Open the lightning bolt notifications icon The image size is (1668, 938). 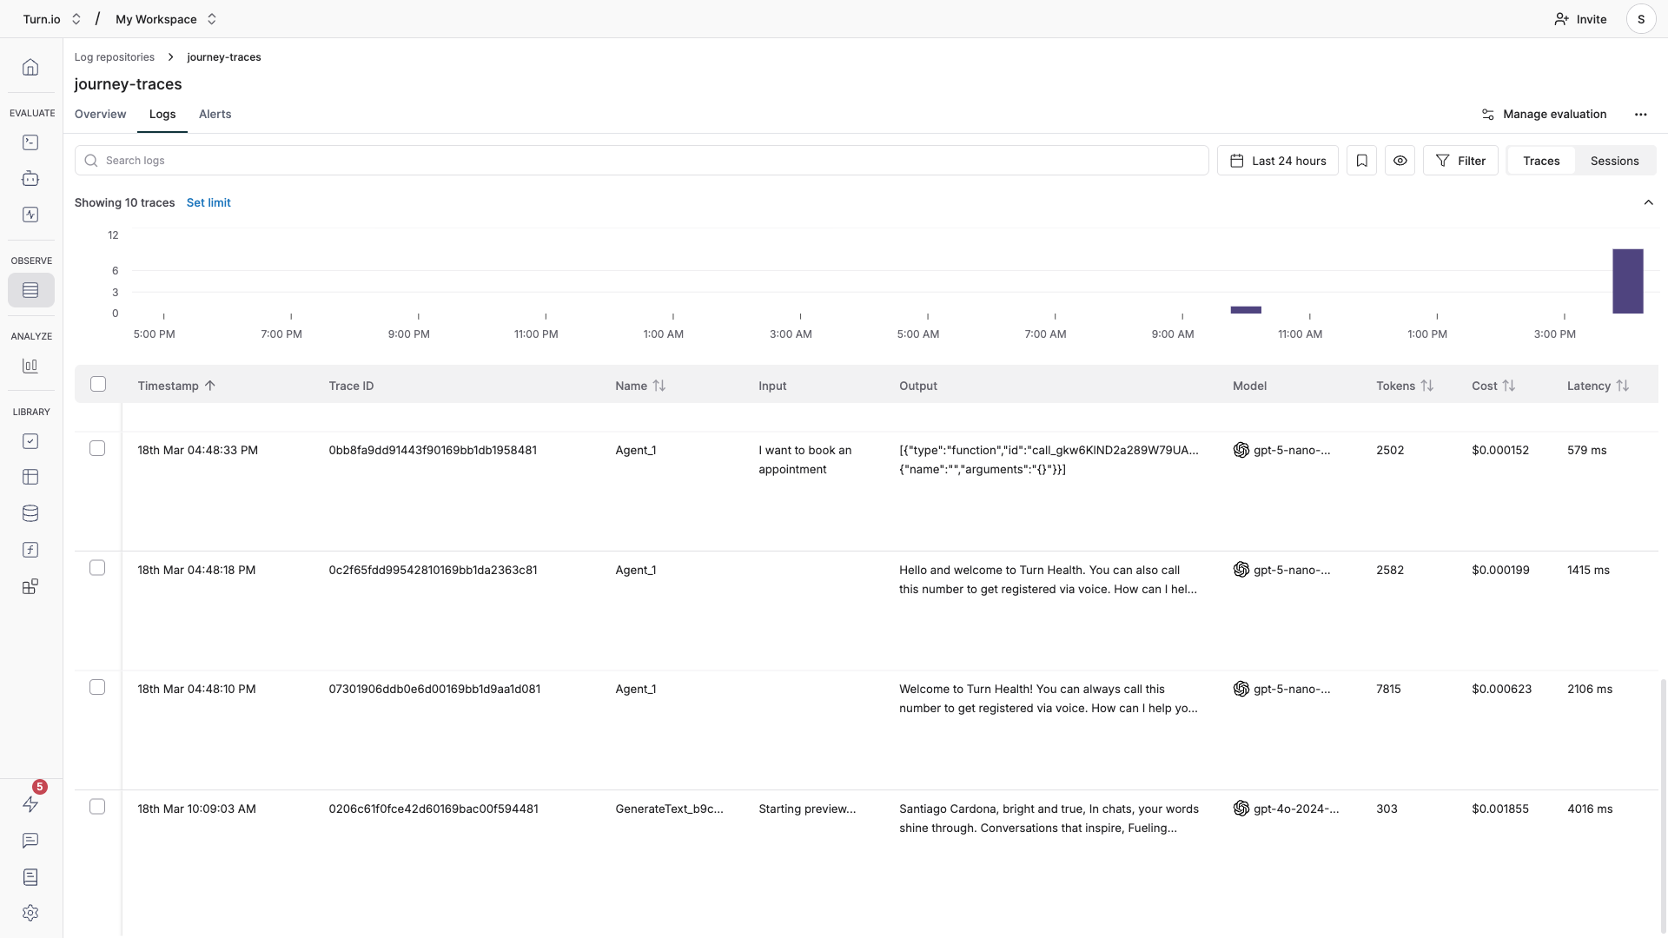30,804
